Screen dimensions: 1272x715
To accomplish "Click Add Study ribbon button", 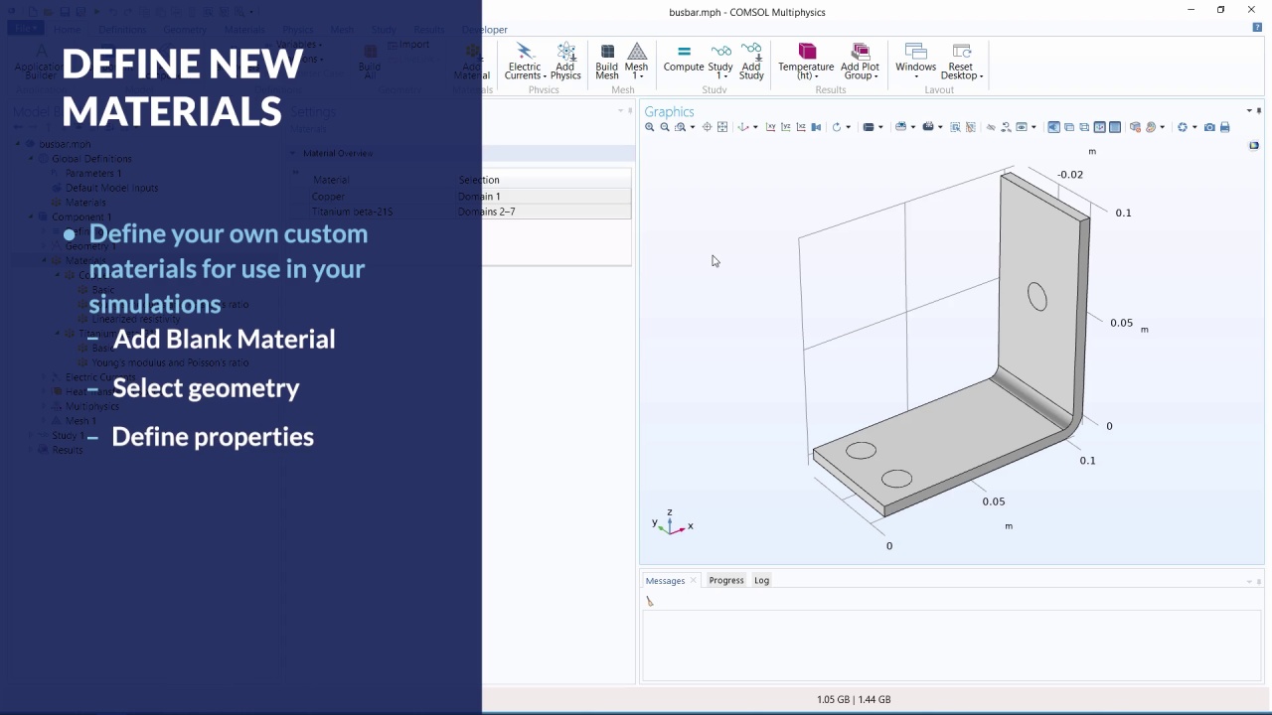I will [751, 62].
